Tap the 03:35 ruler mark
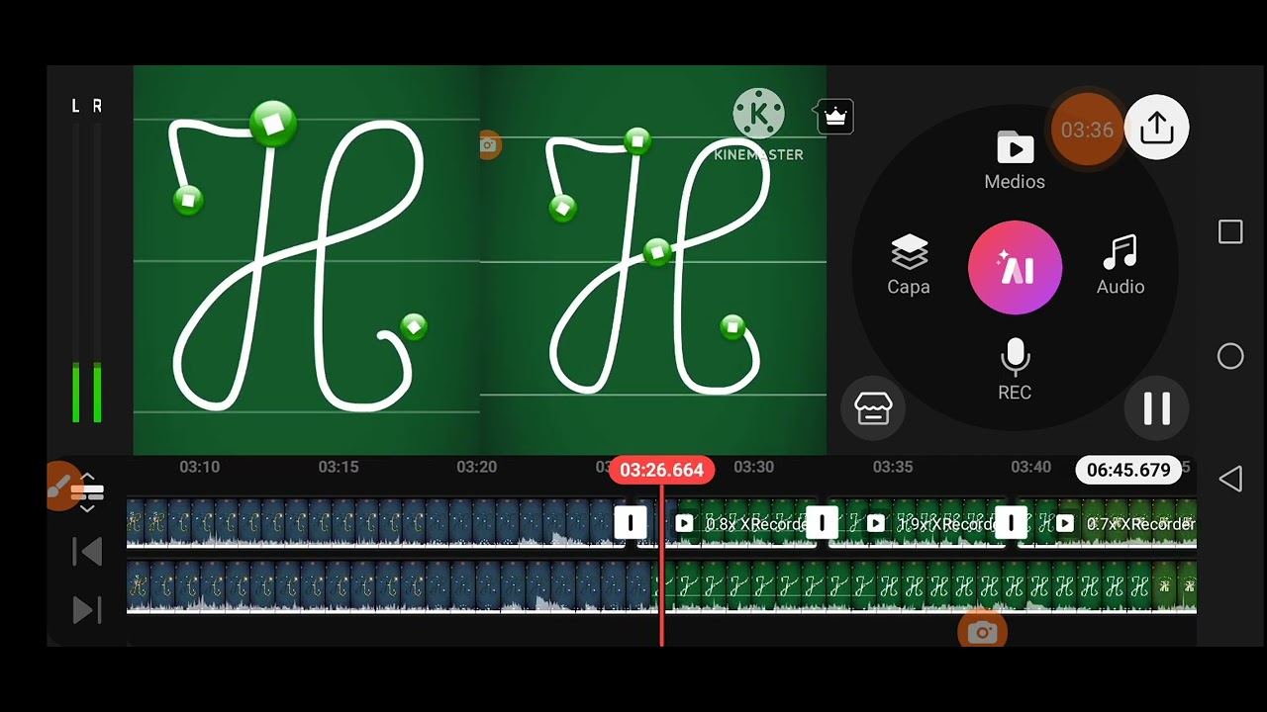The height and width of the screenshot is (712, 1267). point(893,467)
